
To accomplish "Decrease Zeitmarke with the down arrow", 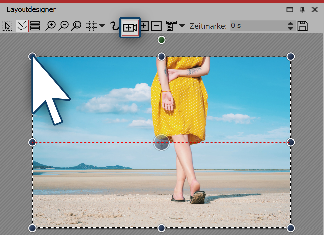I will 290,28.
